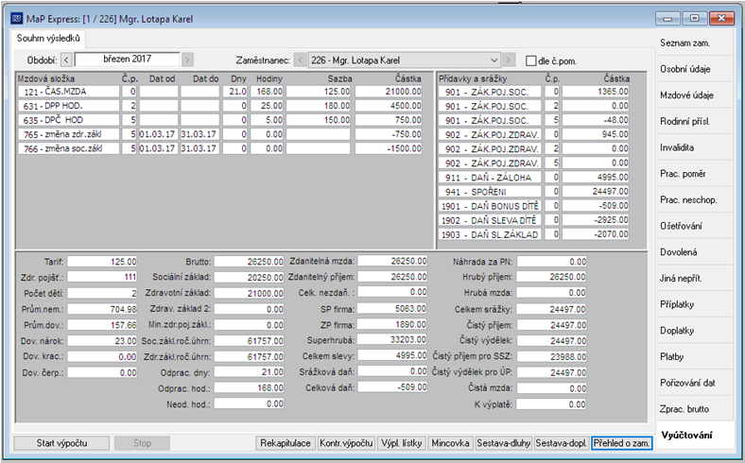
Task: Click the Sociální základ field
Action: click(249, 277)
